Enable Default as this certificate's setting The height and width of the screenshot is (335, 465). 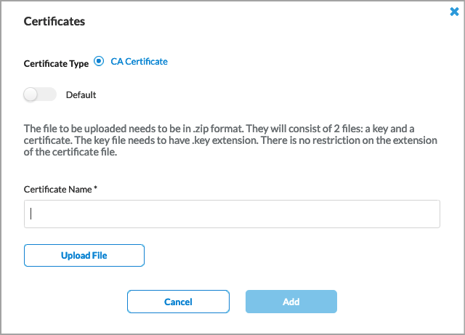coord(40,94)
